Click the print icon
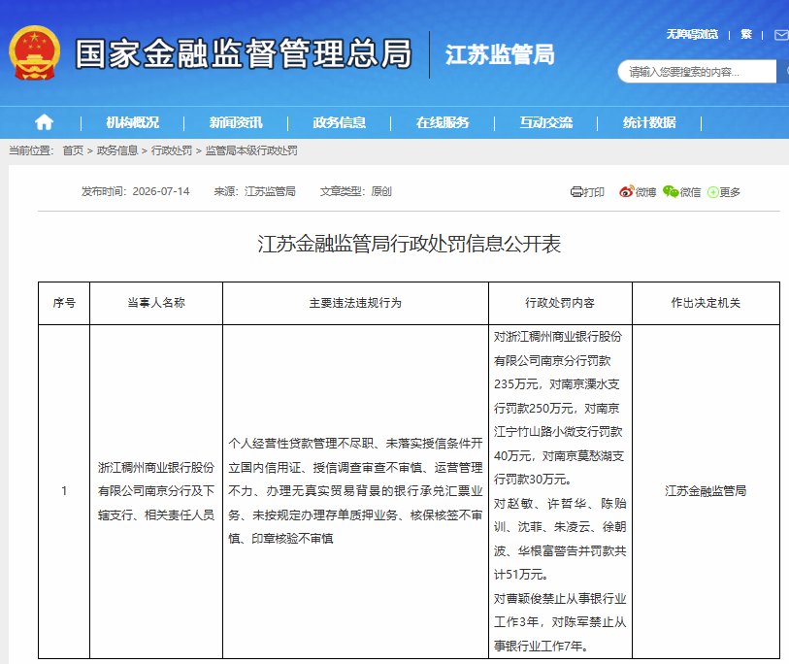The image size is (789, 664). tap(576, 192)
